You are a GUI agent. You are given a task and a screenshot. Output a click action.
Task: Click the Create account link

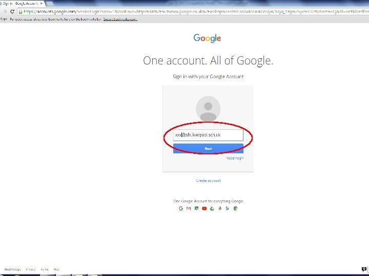[208, 180]
